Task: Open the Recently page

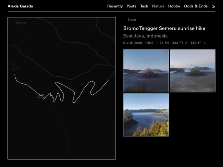Action: [115, 6]
